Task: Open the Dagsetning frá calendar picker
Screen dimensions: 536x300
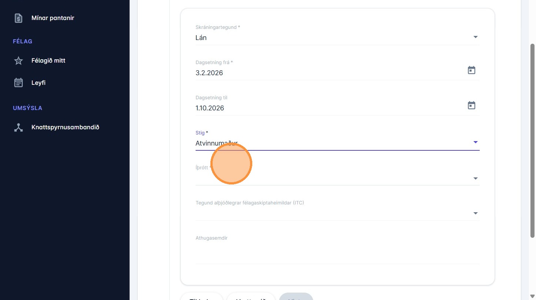Action: (471, 70)
